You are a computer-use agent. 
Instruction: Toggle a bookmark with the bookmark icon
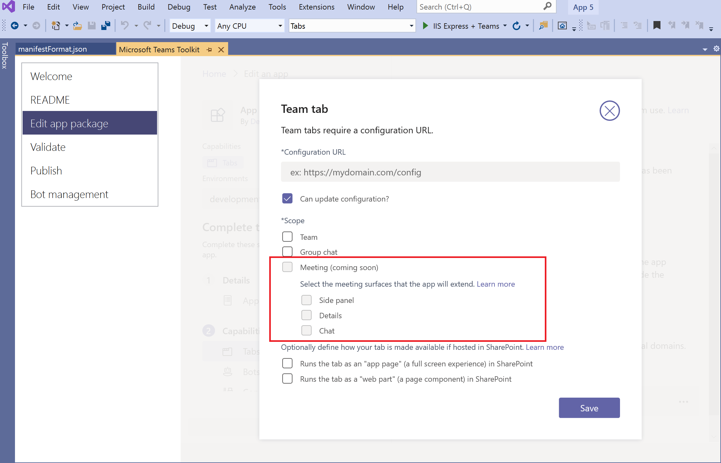[657, 25]
